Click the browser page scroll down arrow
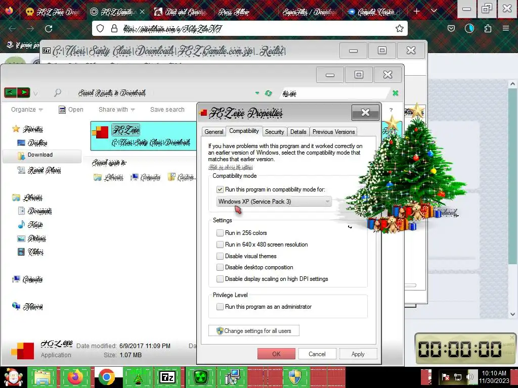The height and width of the screenshot is (388, 518). click(512, 314)
